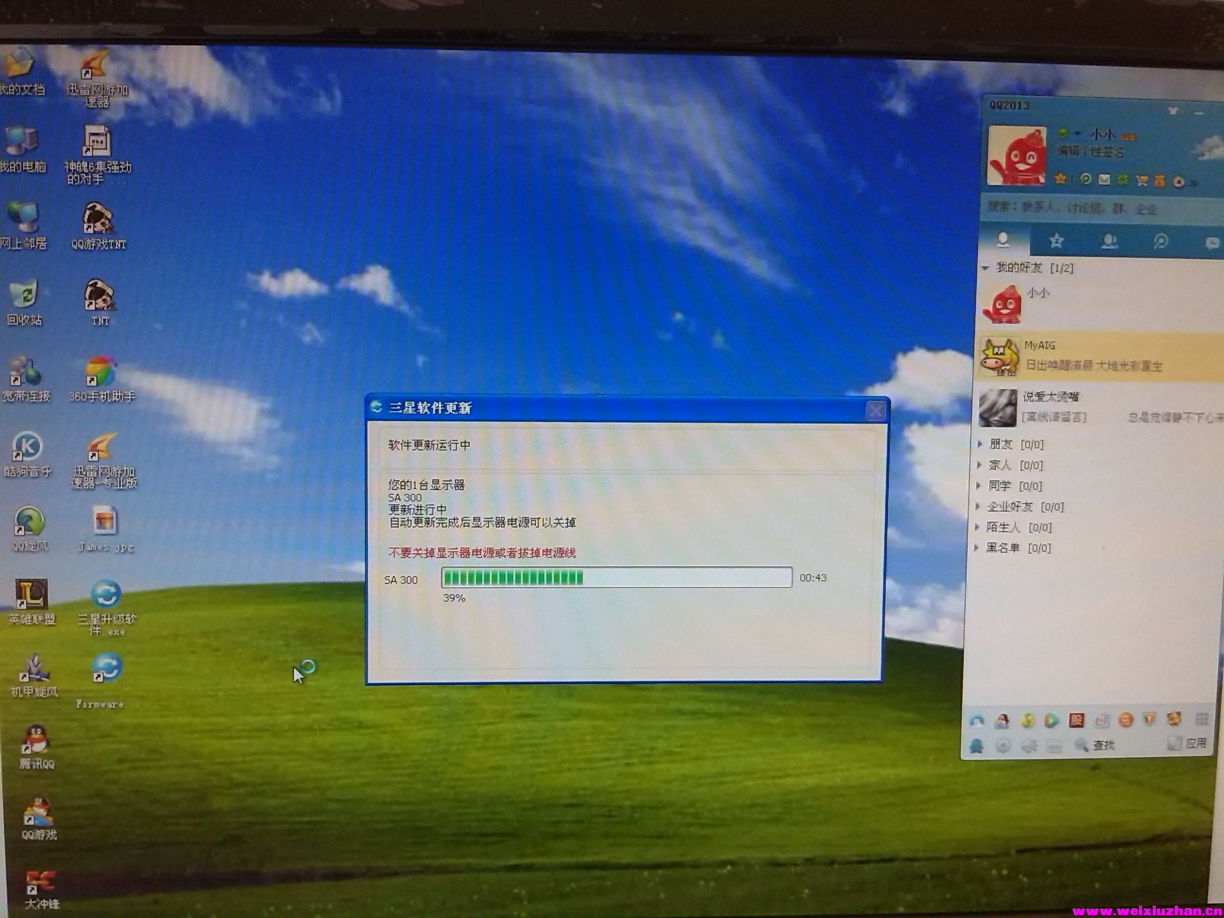Open the QQ Game character icon
This screenshot has width=1224, height=918.
1002,721
